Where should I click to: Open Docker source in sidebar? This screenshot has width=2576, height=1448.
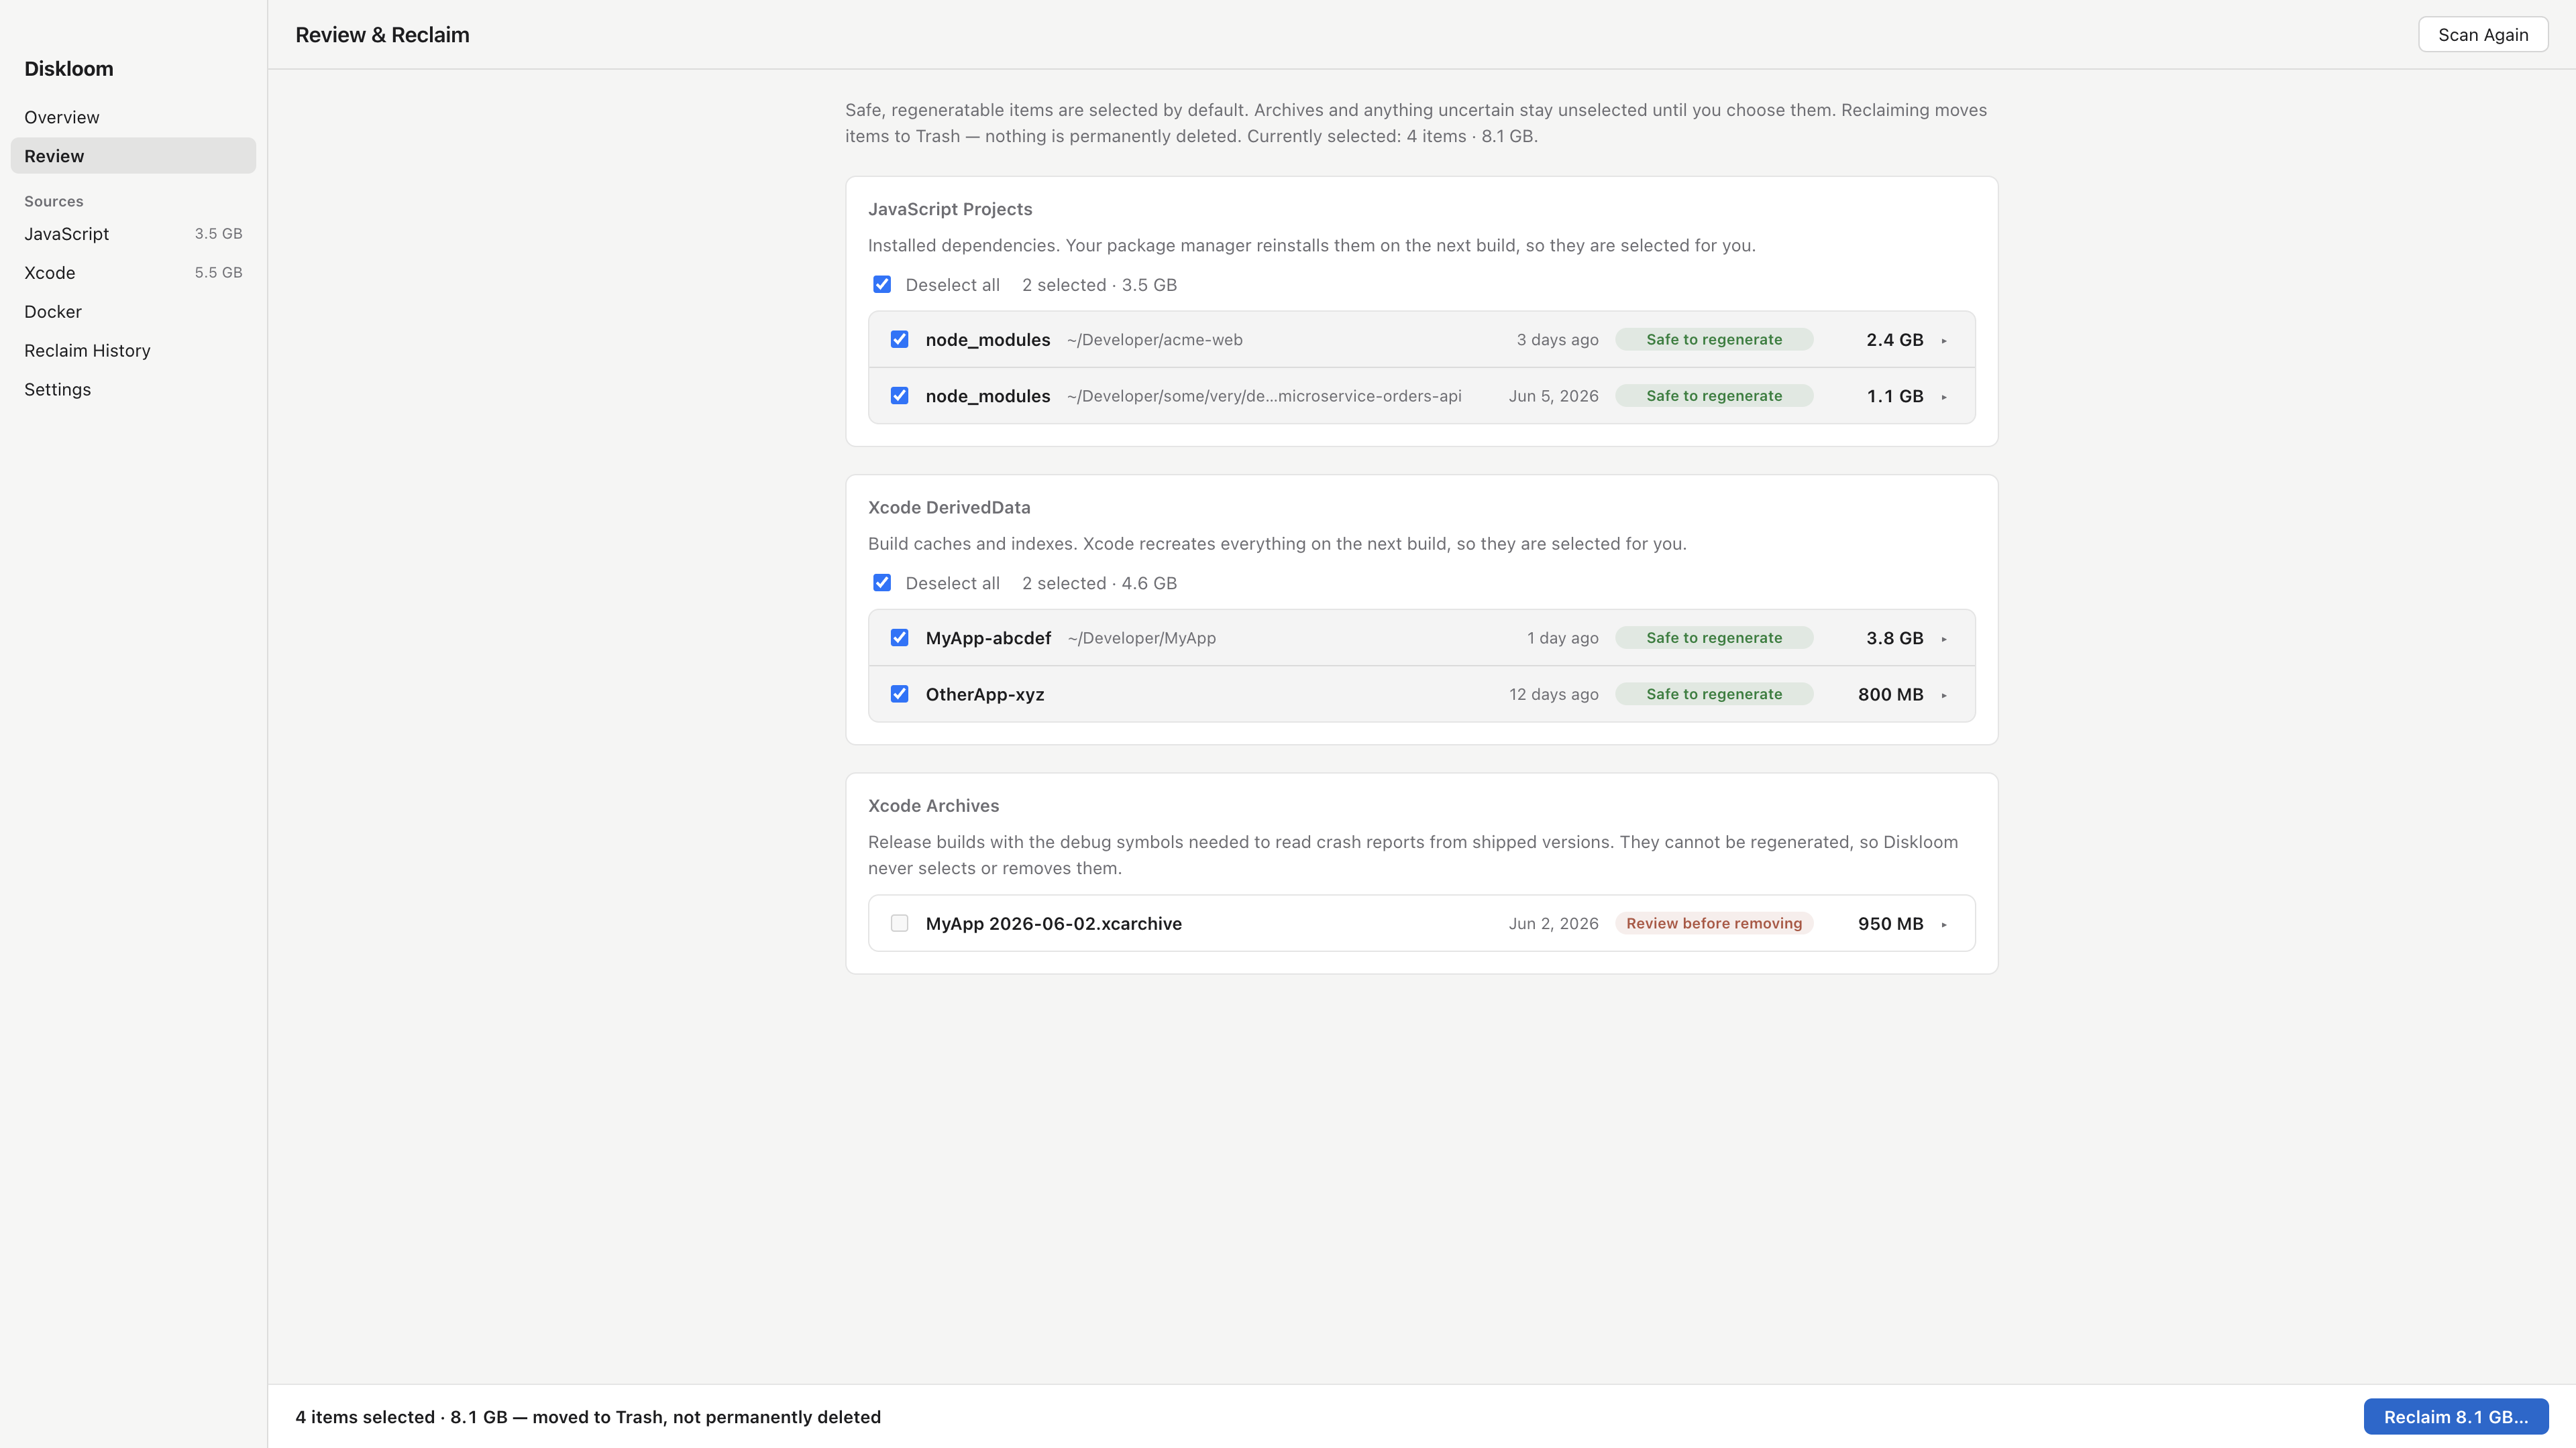(133, 312)
